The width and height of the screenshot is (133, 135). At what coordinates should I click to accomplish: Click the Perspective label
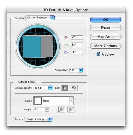(61, 70)
